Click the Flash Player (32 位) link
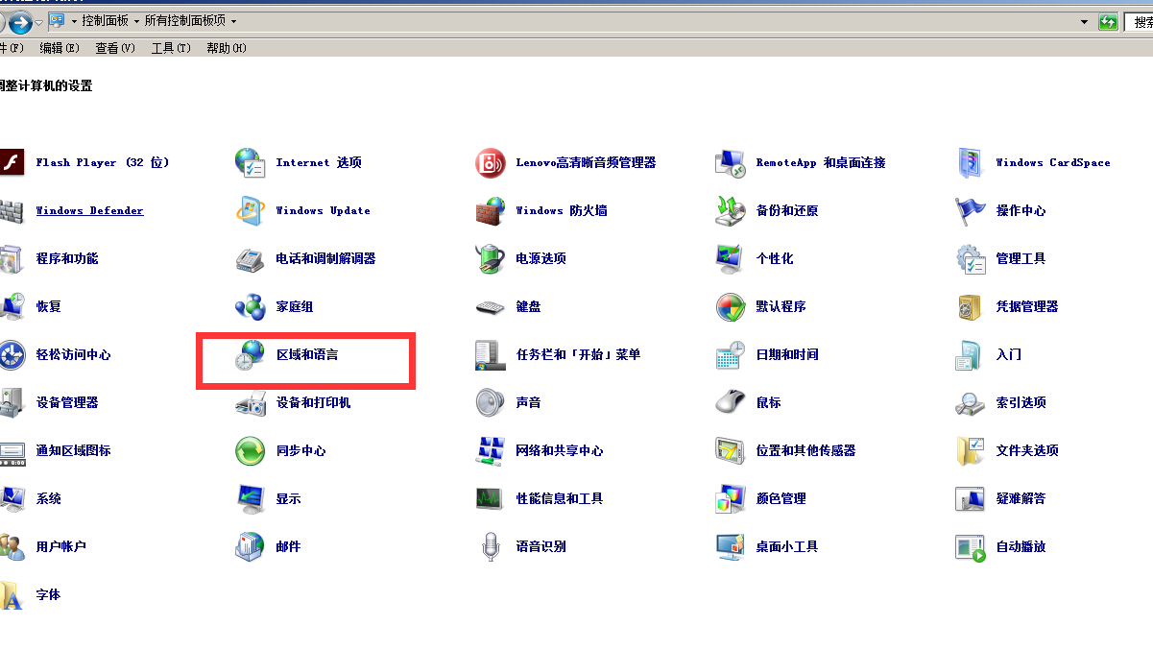 click(103, 163)
